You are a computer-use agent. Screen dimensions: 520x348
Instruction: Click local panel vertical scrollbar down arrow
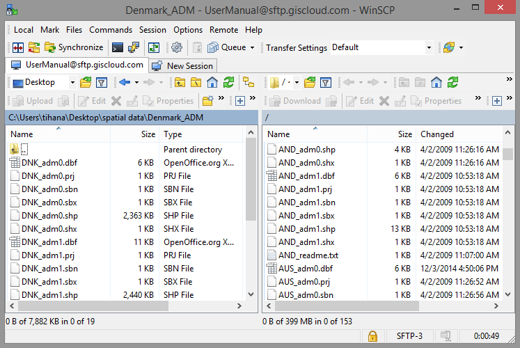(251, 294)
